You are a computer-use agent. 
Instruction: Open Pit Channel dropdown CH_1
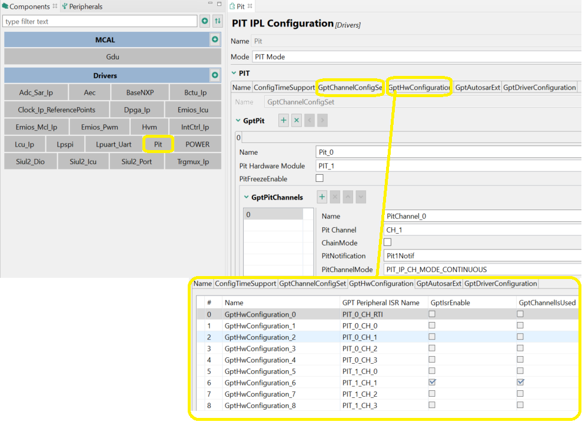482,230
